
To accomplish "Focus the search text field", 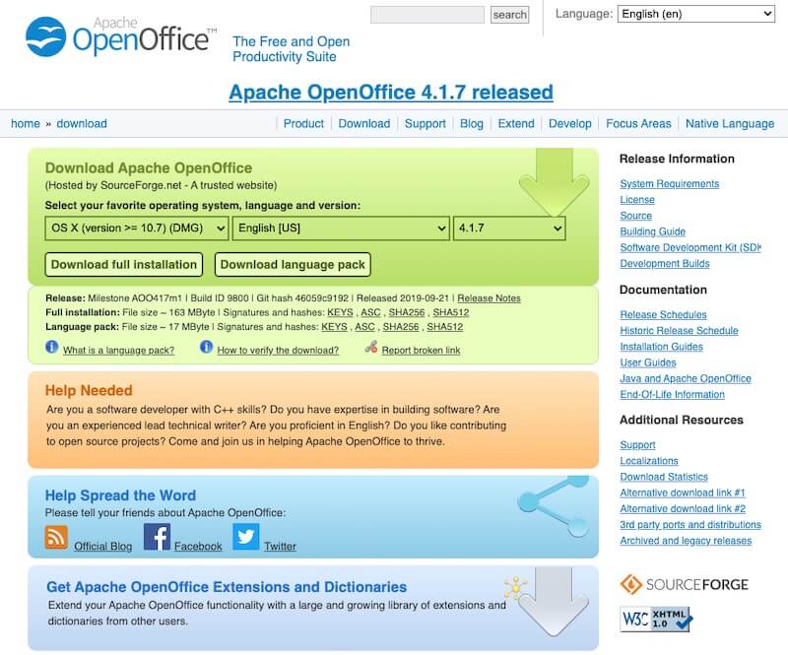I will coord(427,15).
